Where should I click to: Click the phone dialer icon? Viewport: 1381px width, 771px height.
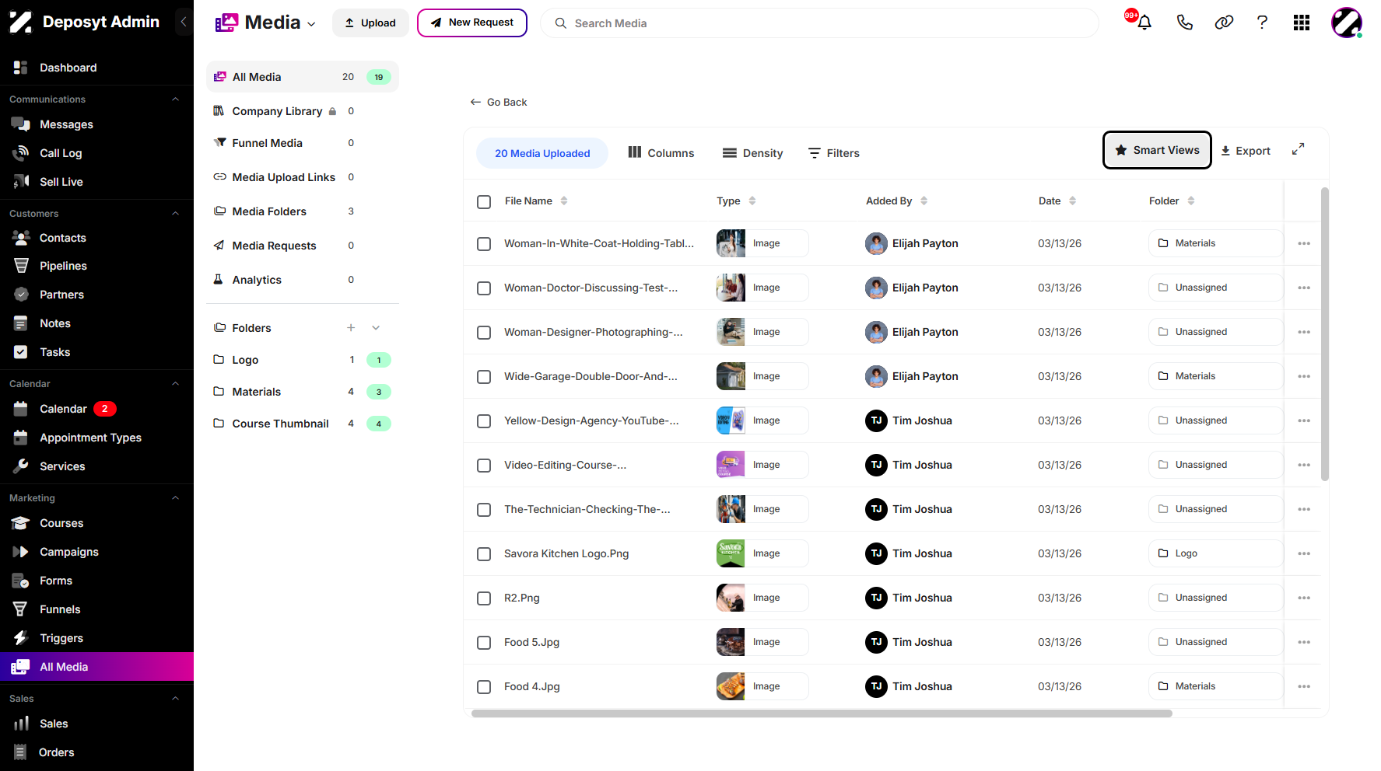[x=1184, y=23]
